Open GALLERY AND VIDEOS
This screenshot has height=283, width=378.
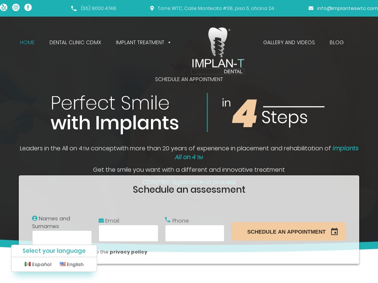289,42
